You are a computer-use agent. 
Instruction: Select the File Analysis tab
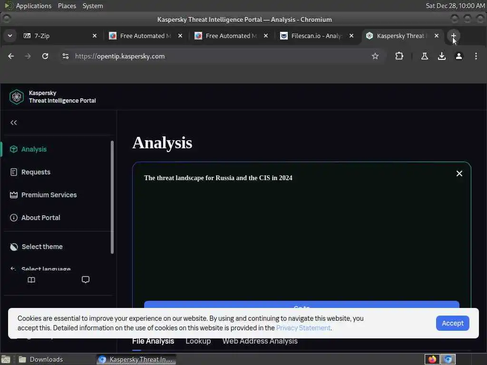[153, 341]
